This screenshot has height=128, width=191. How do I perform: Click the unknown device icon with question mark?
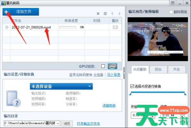pyautogui.click(x=13, y=99)
